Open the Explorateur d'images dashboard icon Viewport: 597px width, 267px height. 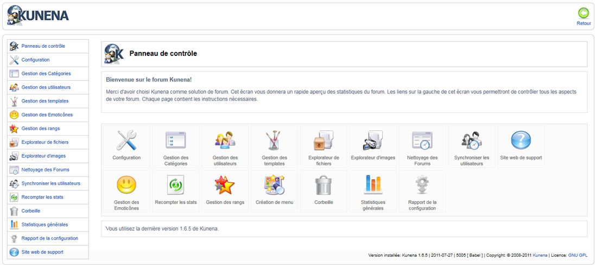373,140
